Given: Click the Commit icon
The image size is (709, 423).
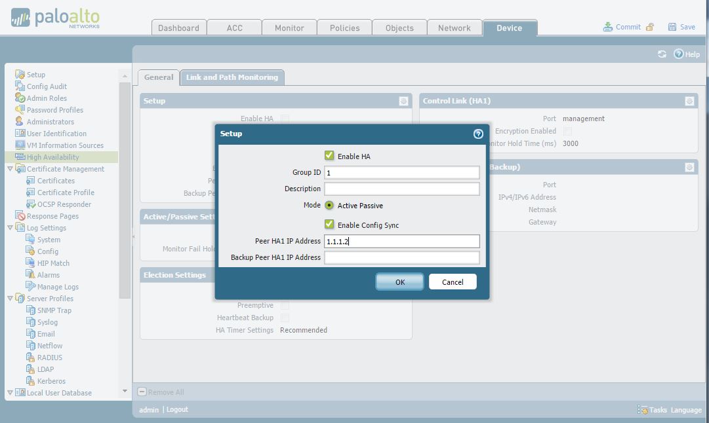Looking at the screenshot, I should click(x=608, y=27).
